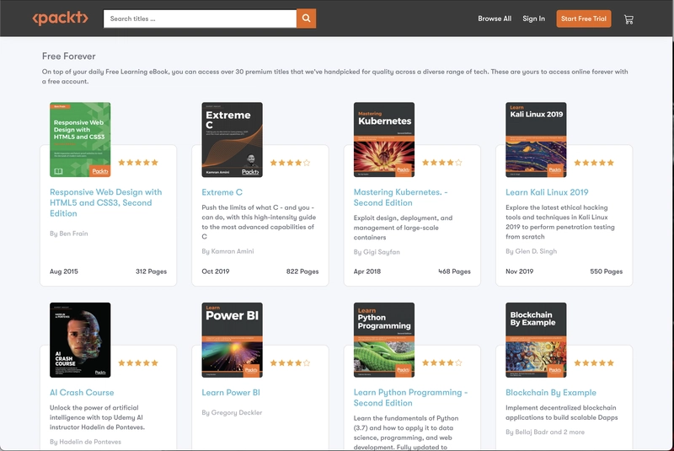The height and width of the screenshot is (451, 674).
Task: Open the Extreme C title link
Action: (x=222, y=192)
